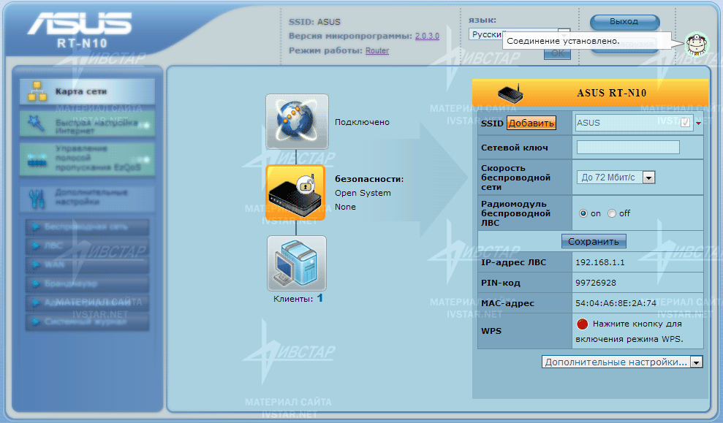Click the IP address 192.168.1.1
The width and height of the screenshot is (723, 423).
point(600,262)
